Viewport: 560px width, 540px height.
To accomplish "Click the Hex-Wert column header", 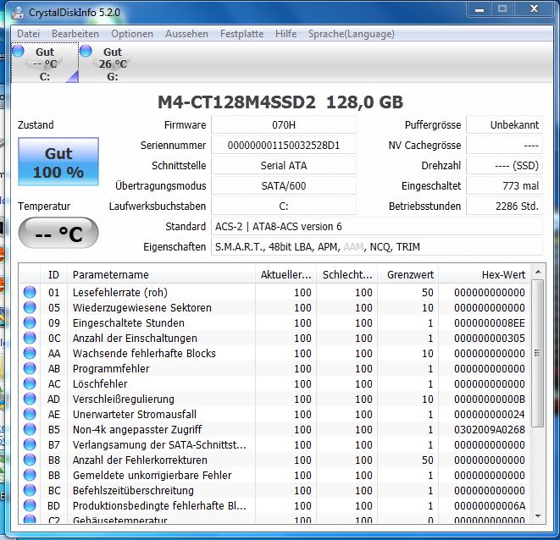I will click(x=485, y=274).
